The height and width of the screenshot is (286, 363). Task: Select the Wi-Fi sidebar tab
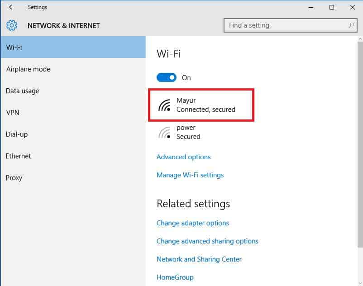[x=73, y=48]
